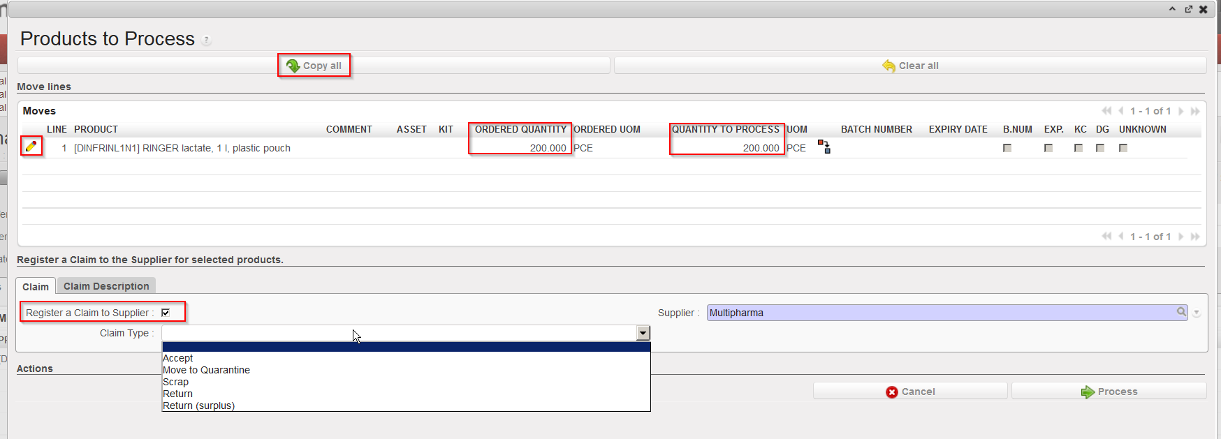Uncheck Register a Claim to Supplier checkbox
This screenshot has height=439, width=1221.
pos(166,313)
